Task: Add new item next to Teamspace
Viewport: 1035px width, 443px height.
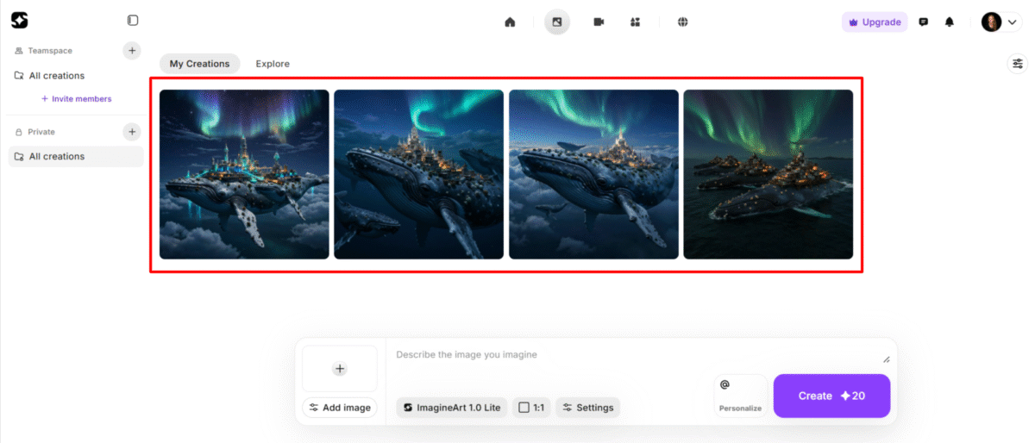Action: [x=132, y=51]
